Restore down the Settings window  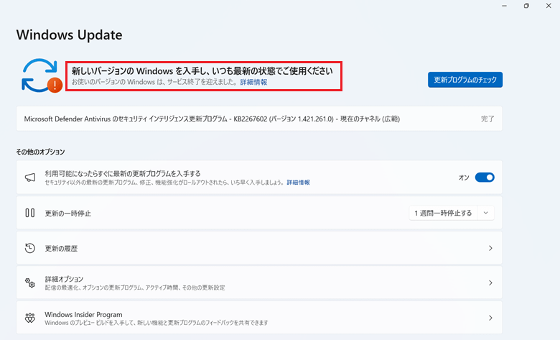point(526,6)
